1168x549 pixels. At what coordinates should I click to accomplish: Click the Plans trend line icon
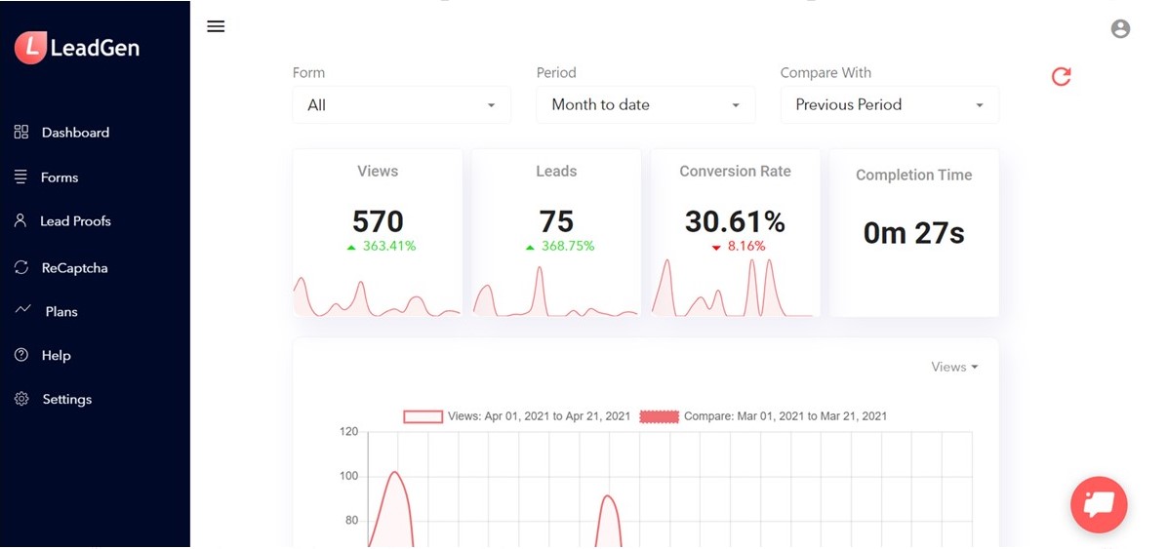23,310
